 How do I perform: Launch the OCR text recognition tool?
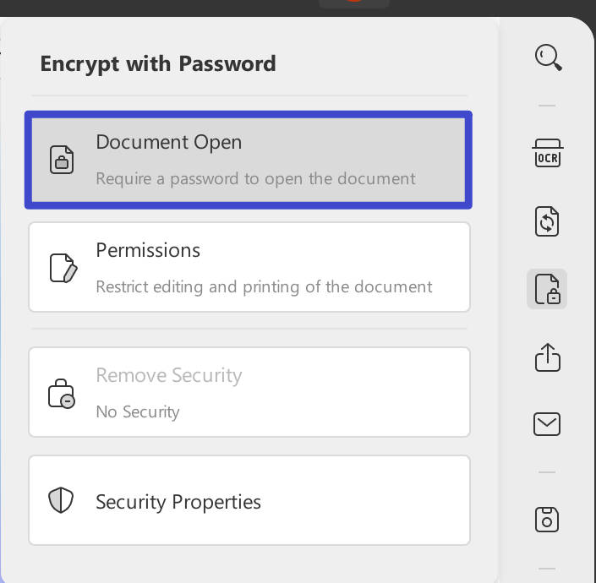coord(547,153)
